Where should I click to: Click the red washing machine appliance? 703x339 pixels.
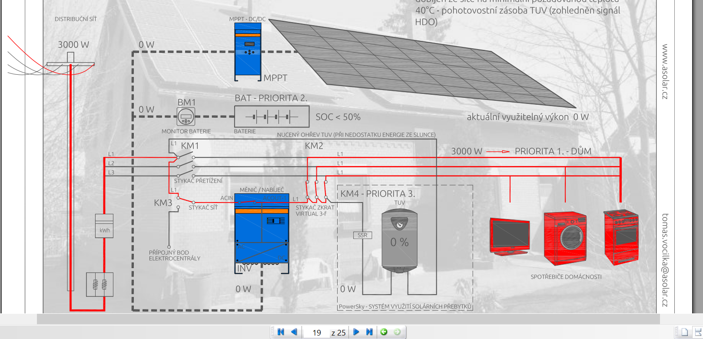click(565, 238)
